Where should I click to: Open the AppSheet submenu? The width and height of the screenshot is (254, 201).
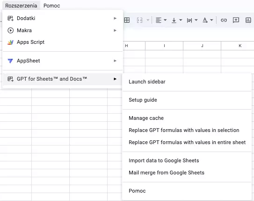point(62,61)
